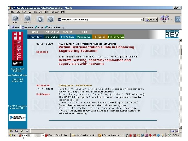Open the Window menu
The height and width of the screenshot is (141, 188).
coord(55,12)
